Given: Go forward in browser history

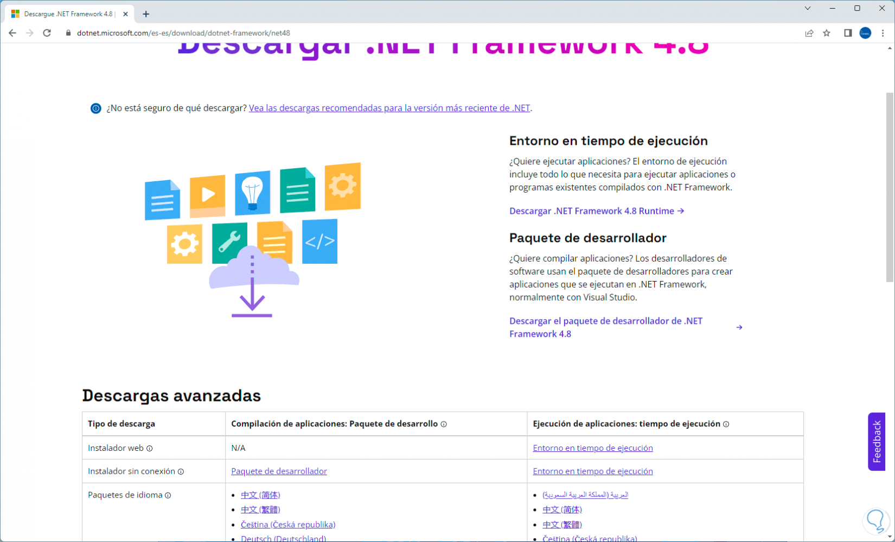Looking at the screenshot, I should tap(29, 33).
